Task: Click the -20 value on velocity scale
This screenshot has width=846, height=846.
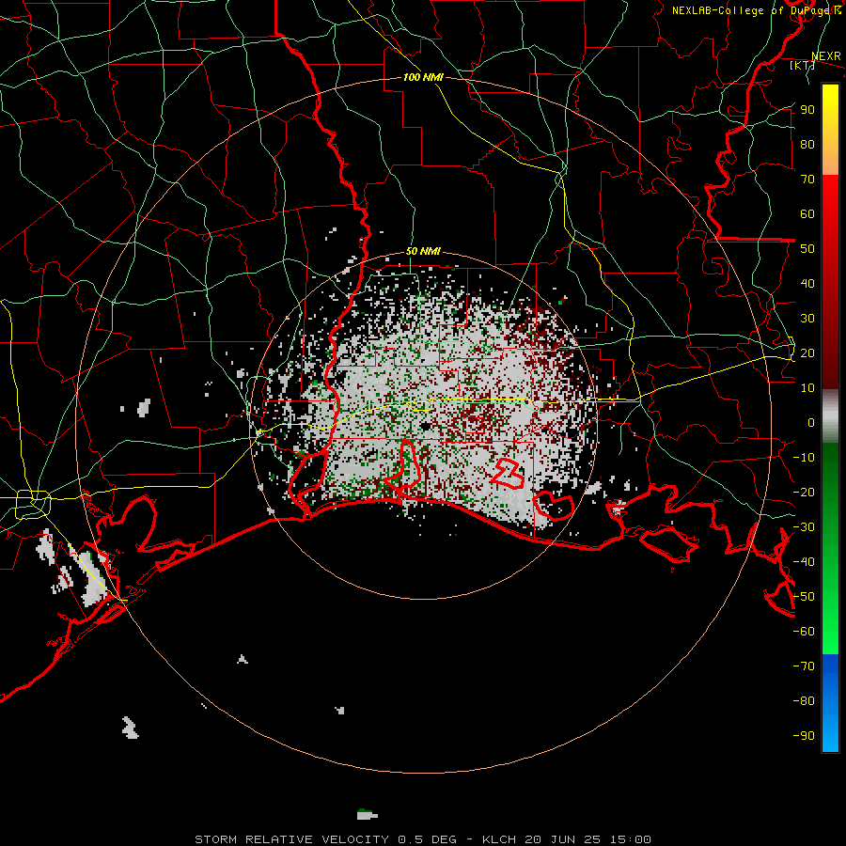Action: coord(804,493)
